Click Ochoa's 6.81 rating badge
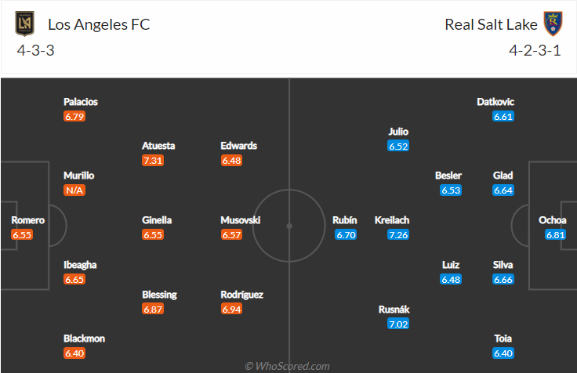The height and width of the screenshot is (373, 577). click(x=555, y=234)
